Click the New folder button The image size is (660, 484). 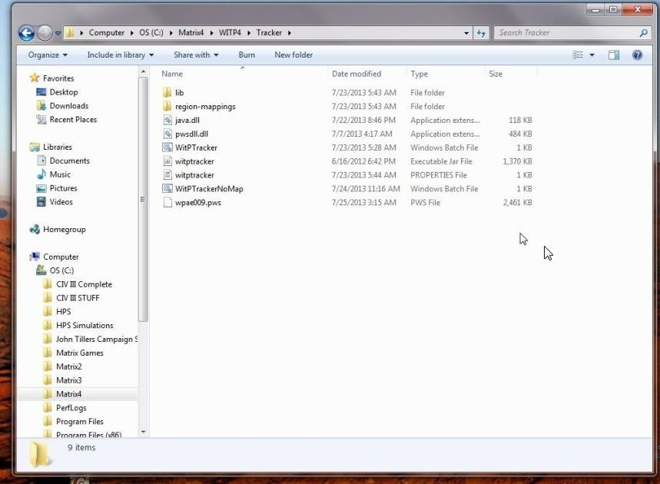point(294,55)
